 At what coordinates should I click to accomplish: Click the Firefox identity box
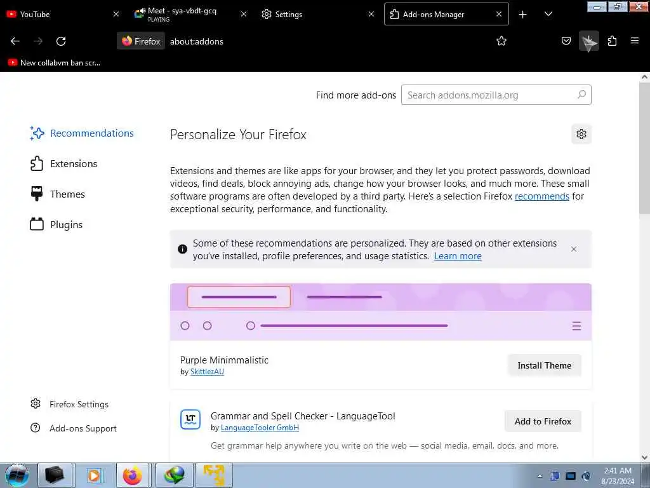pos(141,41)
